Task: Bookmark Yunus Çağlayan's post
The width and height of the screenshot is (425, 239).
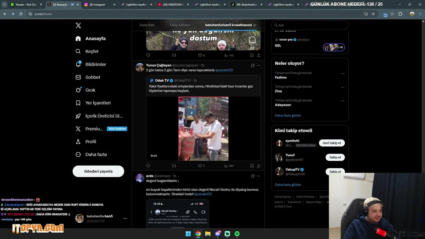Action: [x=252, y=166]
